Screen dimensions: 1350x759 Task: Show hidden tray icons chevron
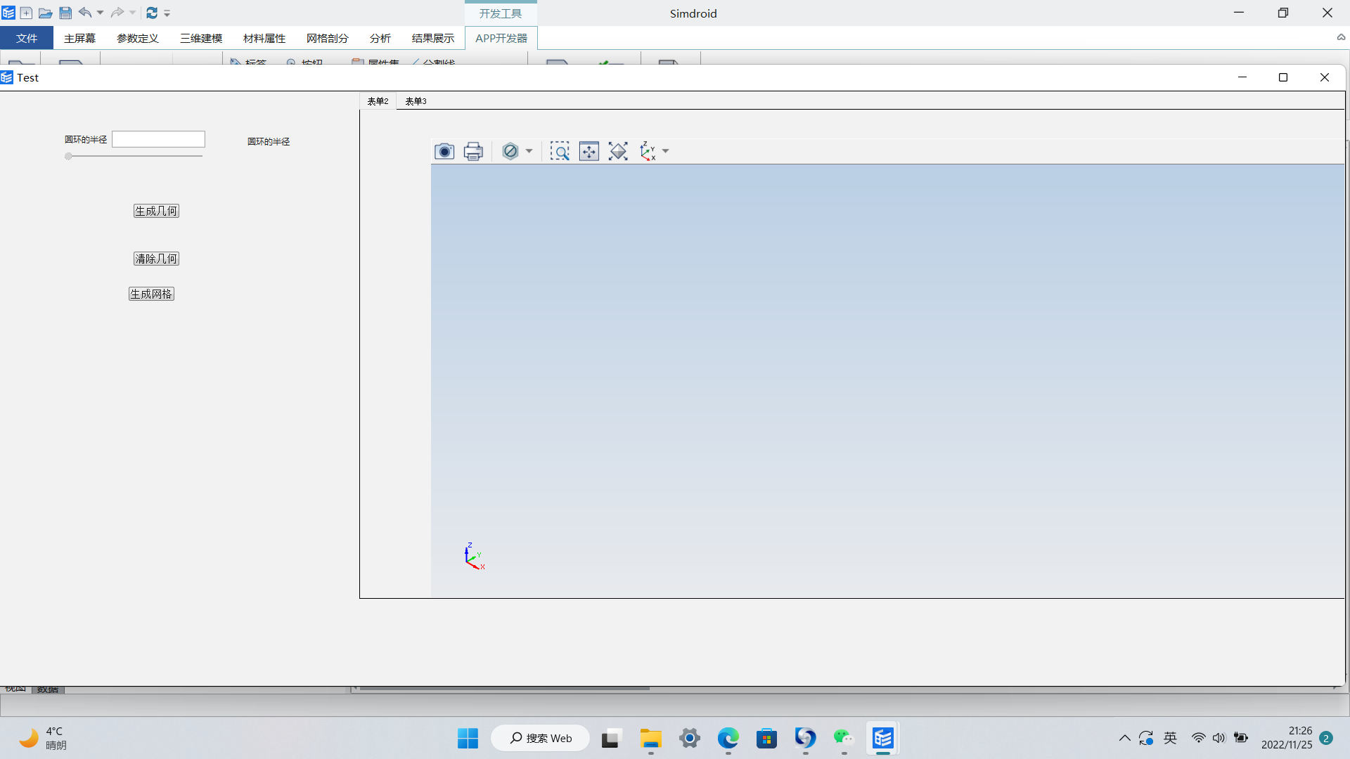tap(1125, 738)
